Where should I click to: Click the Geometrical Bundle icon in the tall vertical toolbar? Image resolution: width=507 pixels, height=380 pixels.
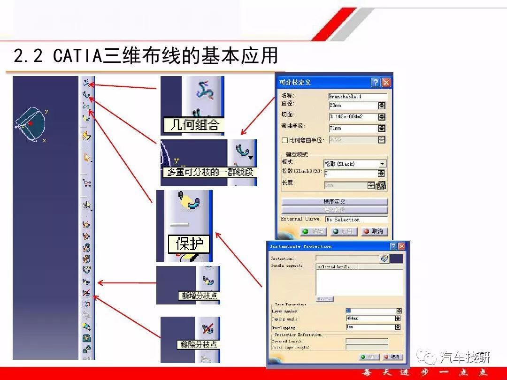pos(86,83)
